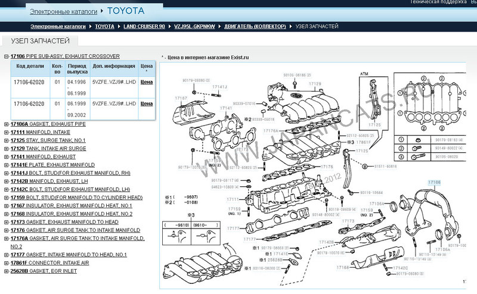Collapse the 17106 PIPE SUB-ASSY expander
477x294 pixels.
(7, 57)
